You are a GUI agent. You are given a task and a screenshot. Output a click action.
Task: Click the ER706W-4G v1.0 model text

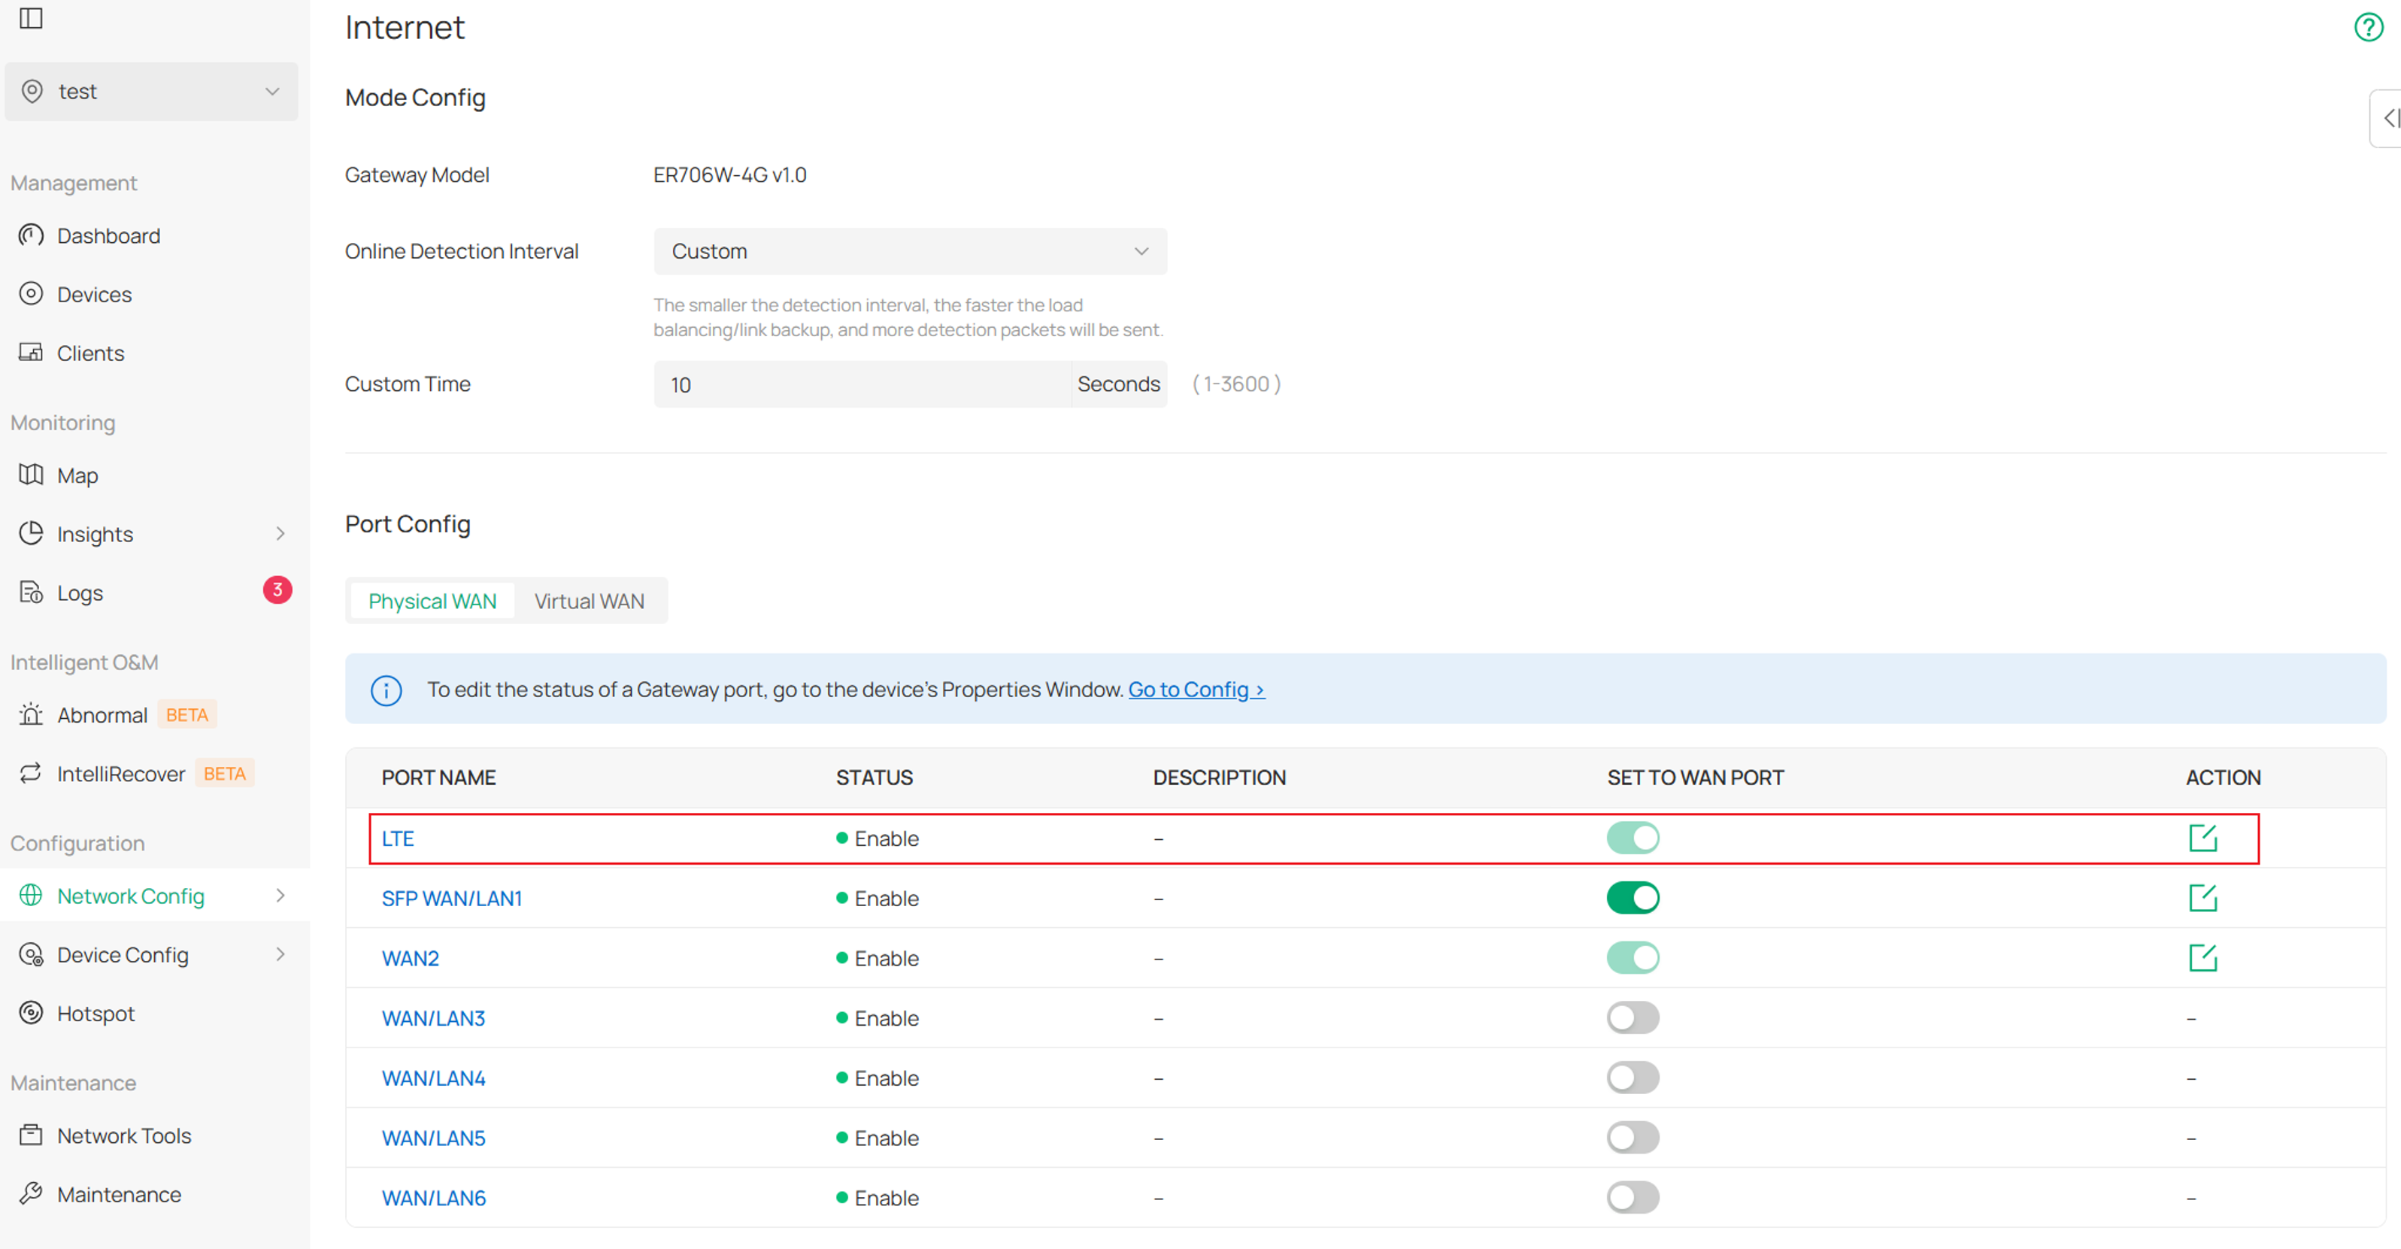(x=730, y=175)
